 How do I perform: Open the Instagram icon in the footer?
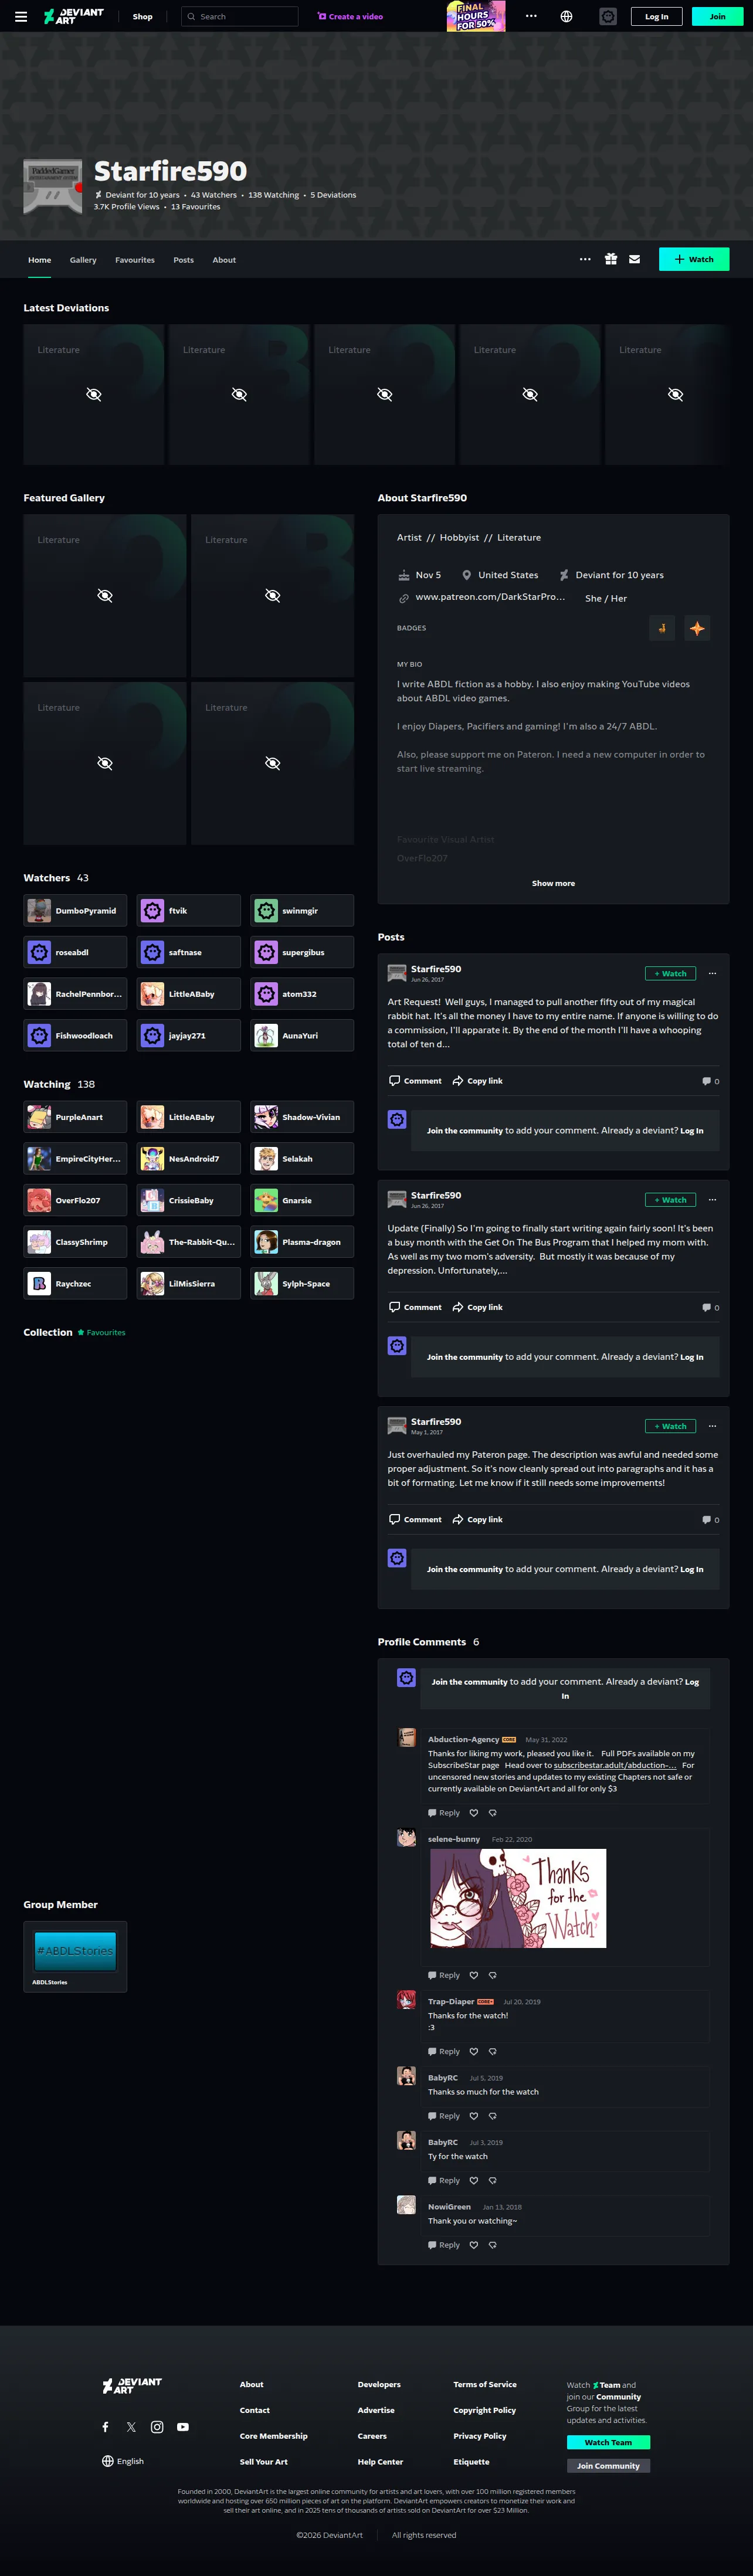coord(157,2427)
